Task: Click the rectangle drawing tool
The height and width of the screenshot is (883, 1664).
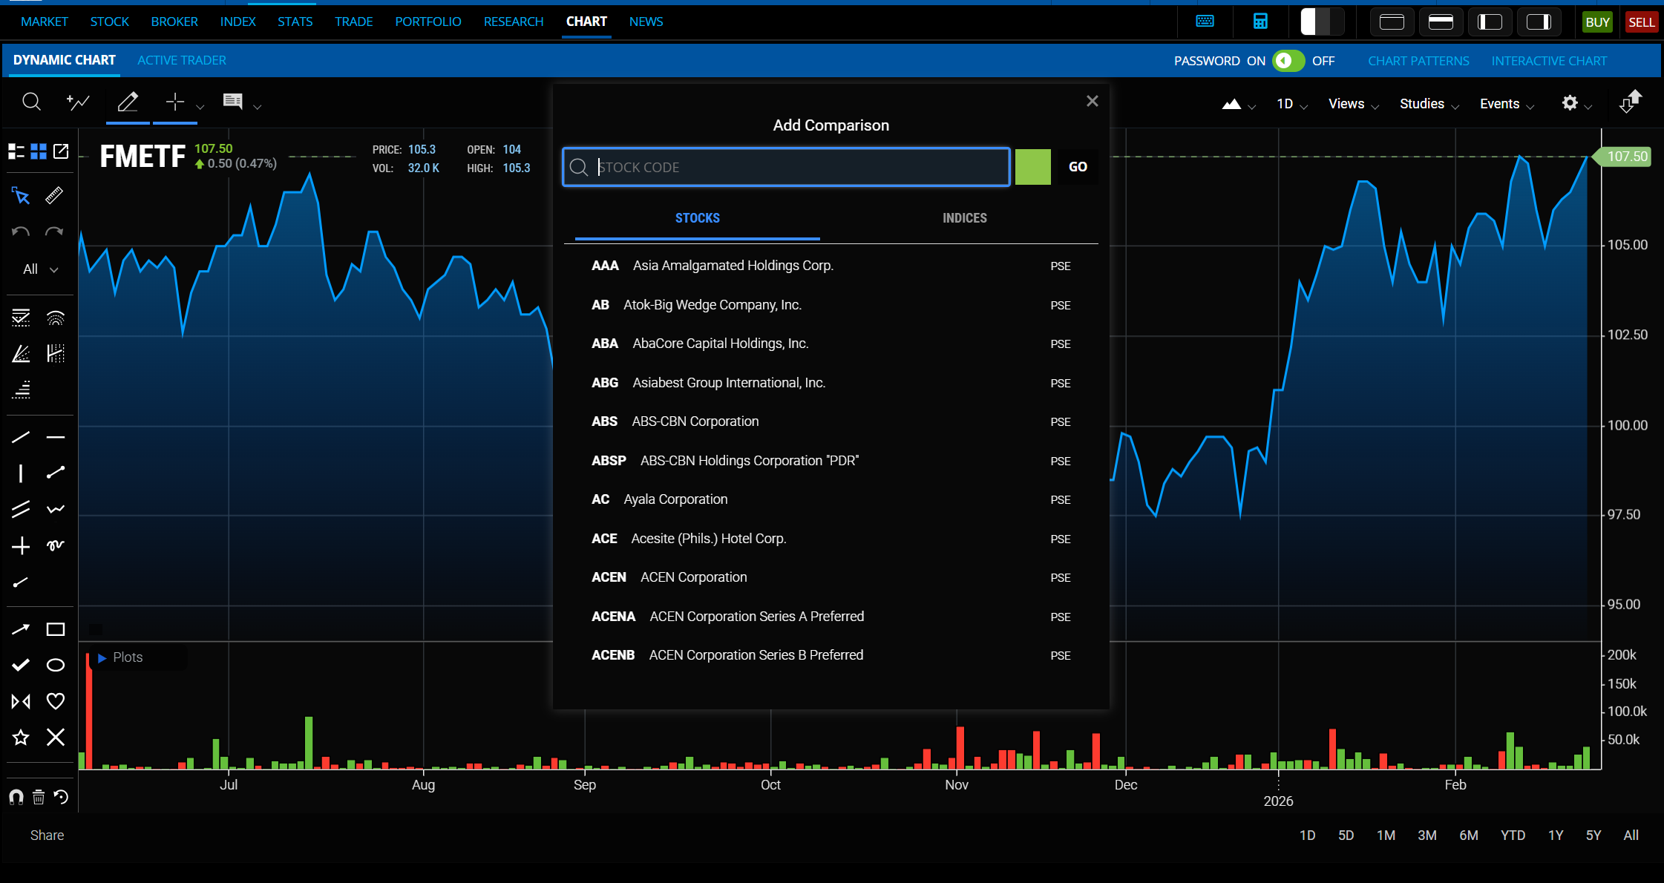Action: tap(56, 629)
